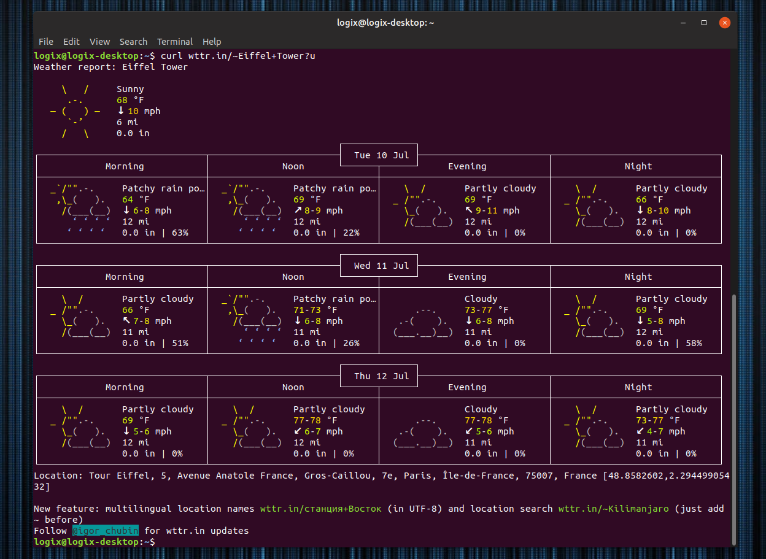This screenshot has width=766, height=559.
Task: Select the Tue 10 Jul header box
Action: tap(378, 155)
